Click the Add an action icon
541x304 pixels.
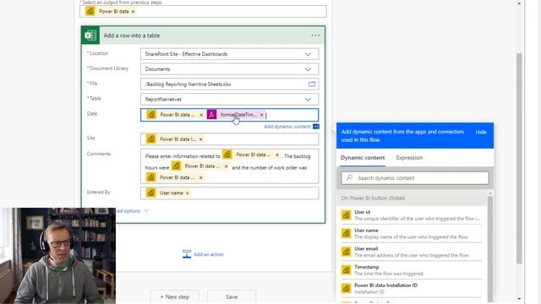click(x=186, y=254)
